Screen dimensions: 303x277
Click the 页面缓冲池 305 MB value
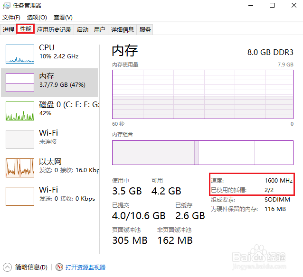coord(130,240)
